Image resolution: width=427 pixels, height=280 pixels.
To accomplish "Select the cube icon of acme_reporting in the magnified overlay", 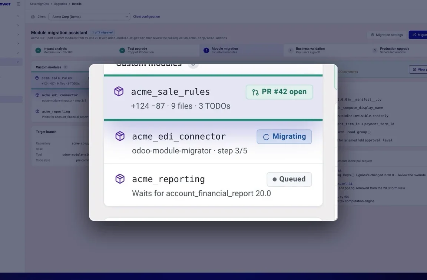I will (120, 179).
